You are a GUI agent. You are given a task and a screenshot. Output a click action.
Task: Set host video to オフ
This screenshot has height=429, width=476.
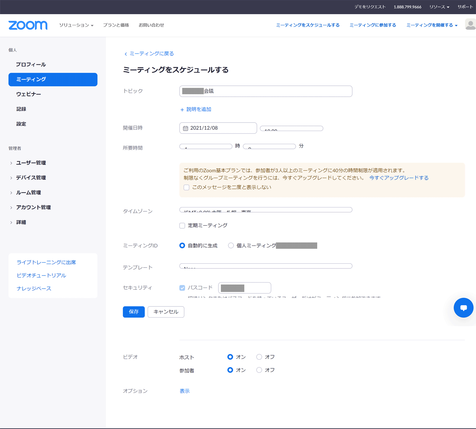(x=259, y=357)
